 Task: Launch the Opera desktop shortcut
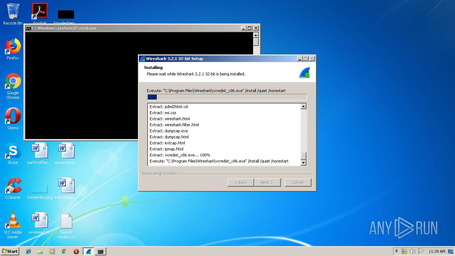click(13, 119)
